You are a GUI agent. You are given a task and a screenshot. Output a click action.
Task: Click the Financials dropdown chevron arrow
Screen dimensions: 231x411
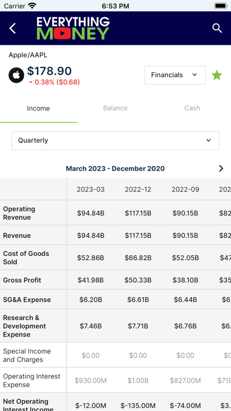194,75
